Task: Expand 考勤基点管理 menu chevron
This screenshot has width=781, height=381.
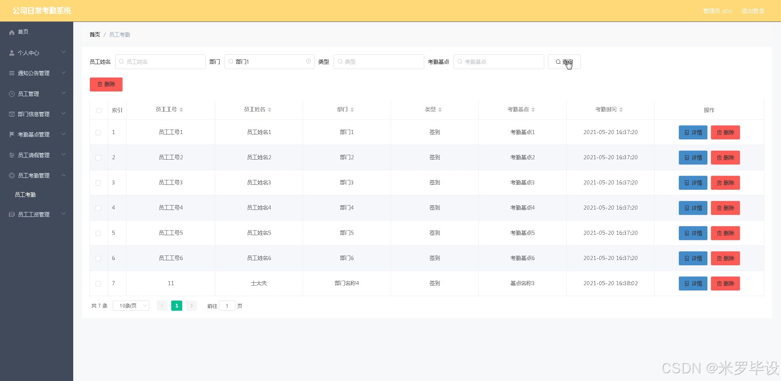Action: click(63, 134)
